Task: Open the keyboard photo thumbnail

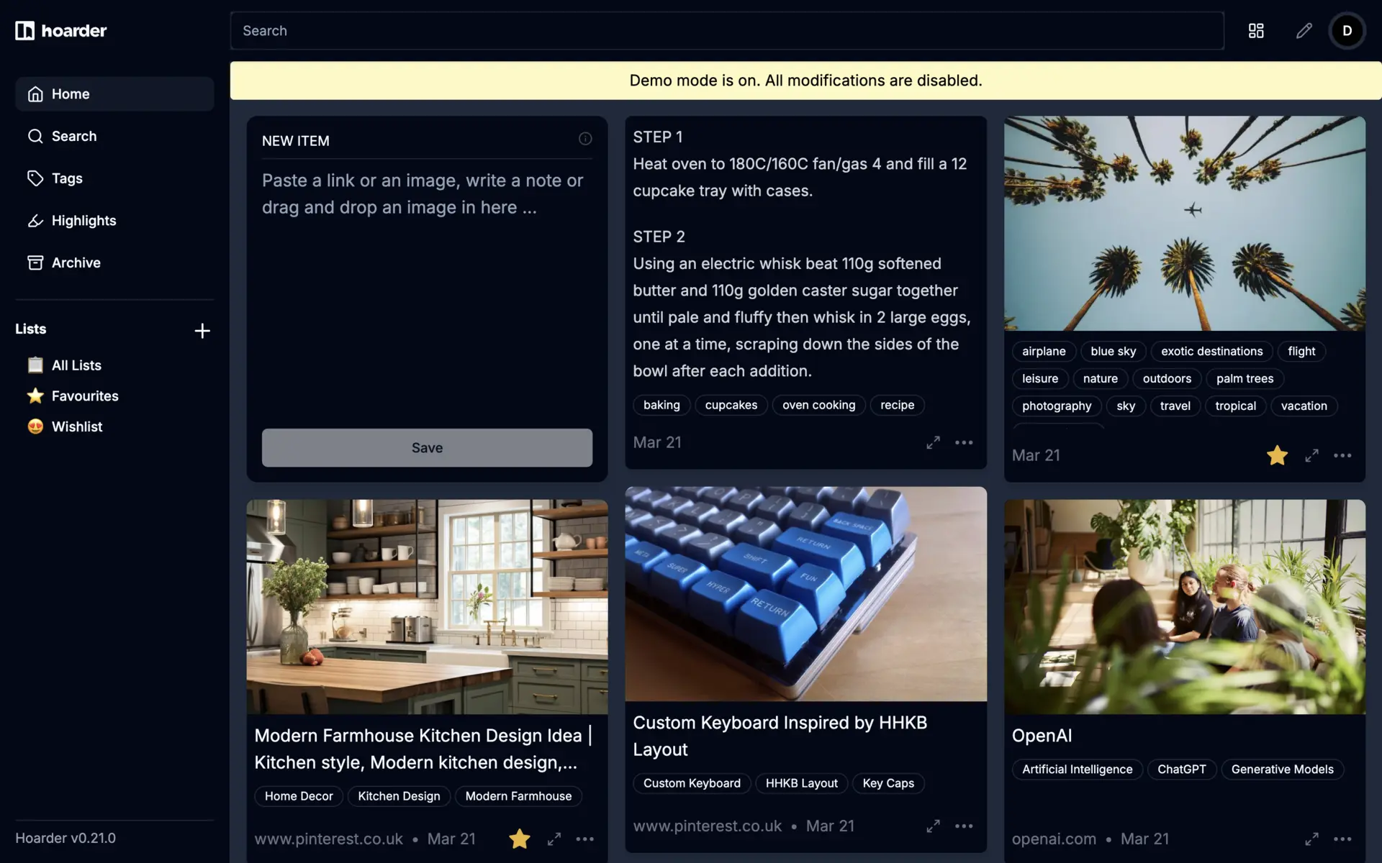Action: coord(805,594)
